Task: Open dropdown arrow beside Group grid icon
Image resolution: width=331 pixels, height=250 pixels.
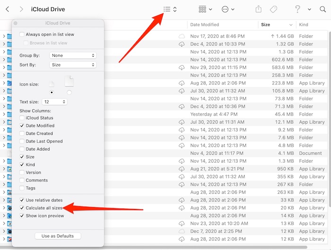Action: click(x=210, y=9)
